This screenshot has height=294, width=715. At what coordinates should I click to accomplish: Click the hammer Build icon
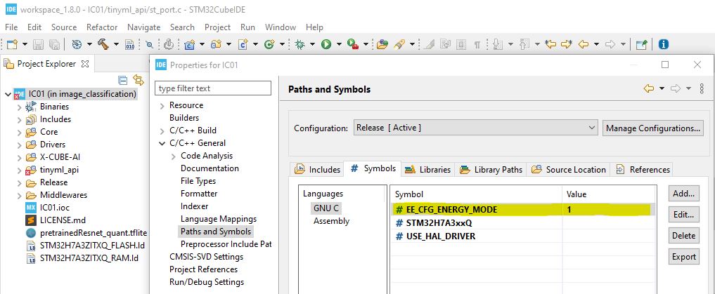tap(103, 44)
